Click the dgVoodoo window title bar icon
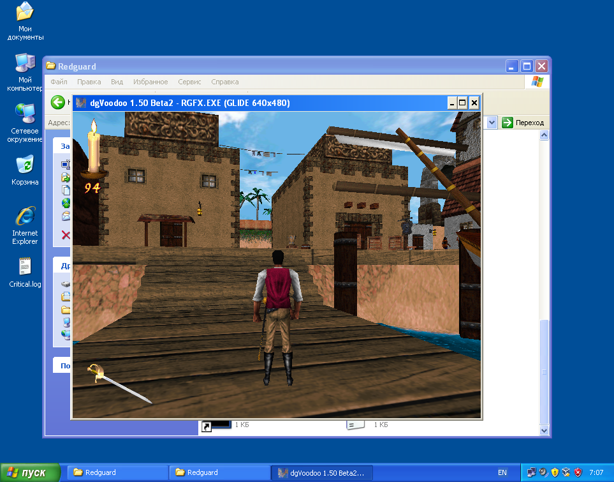The height and width of the screenshot is (482, 614). [x=81, y=103]
